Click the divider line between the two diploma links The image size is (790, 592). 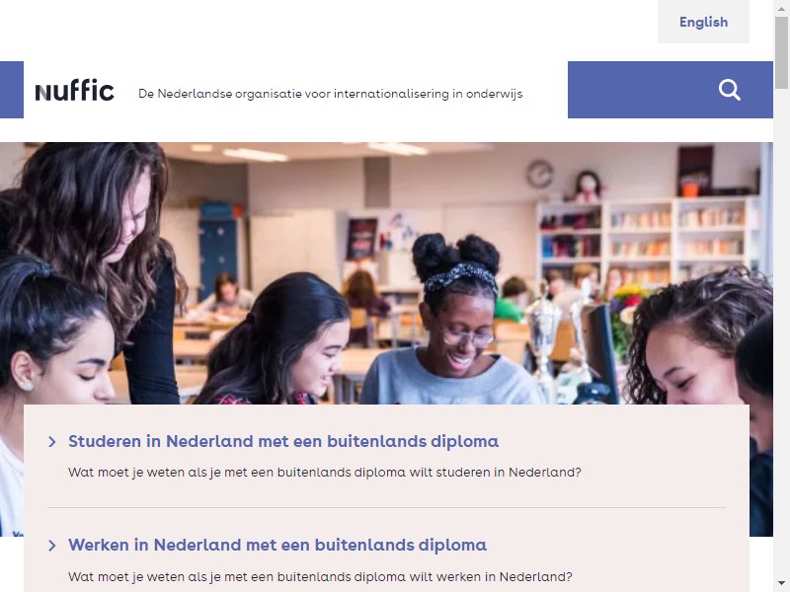point(386,508)
